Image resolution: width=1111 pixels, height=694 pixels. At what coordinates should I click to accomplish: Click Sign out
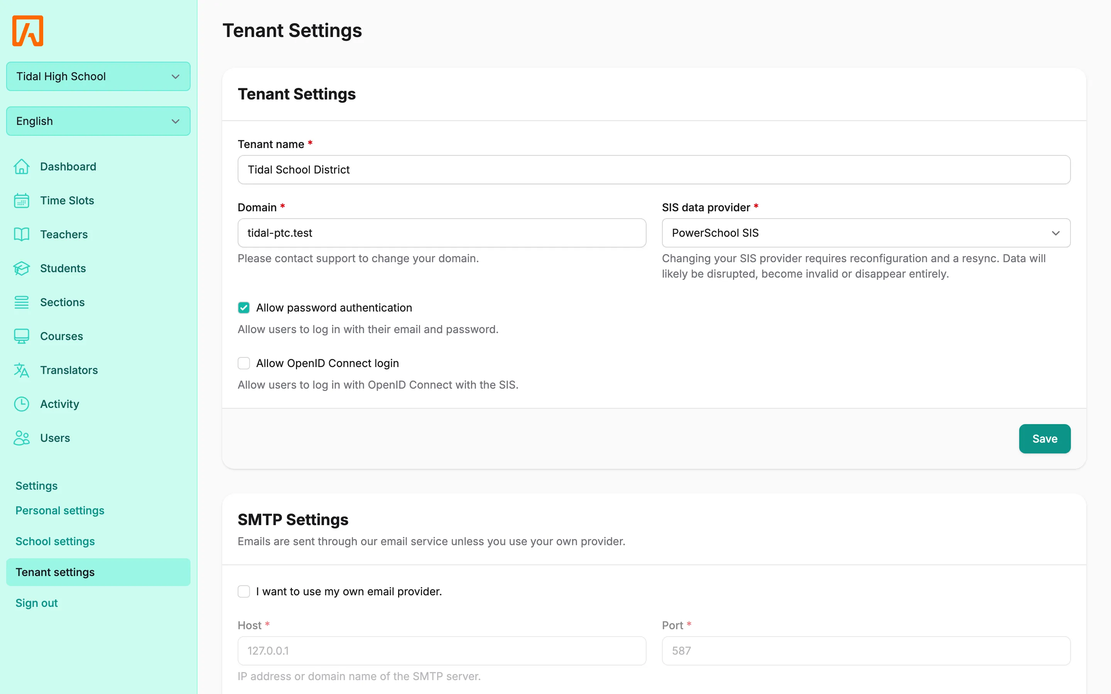point(37,603)
